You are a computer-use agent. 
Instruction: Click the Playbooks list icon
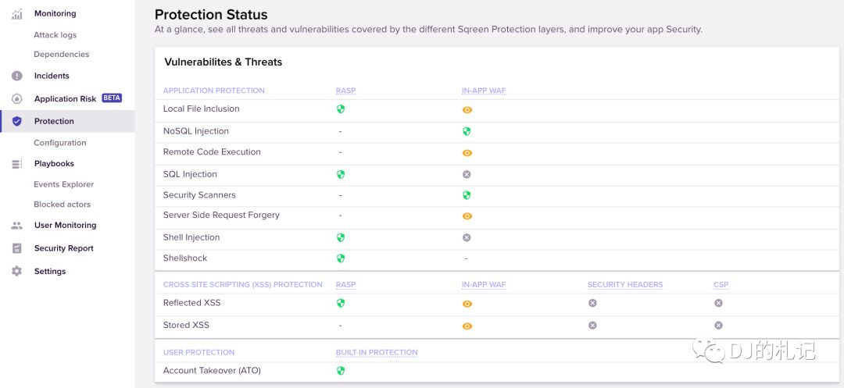[16, 164]
